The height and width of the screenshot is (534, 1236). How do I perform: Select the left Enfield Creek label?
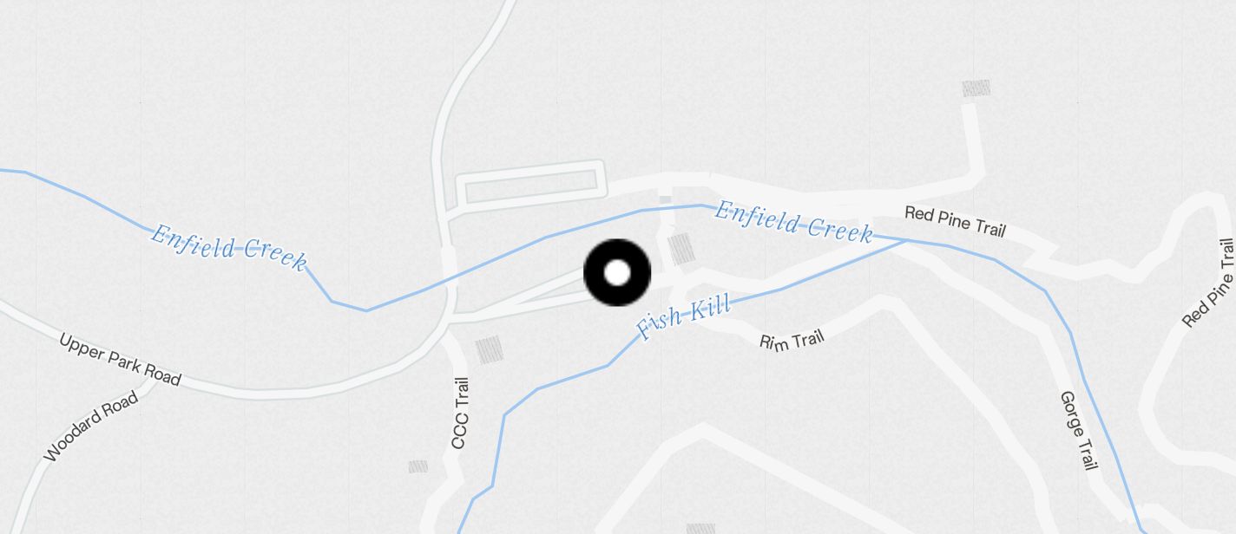pos(229,247)
